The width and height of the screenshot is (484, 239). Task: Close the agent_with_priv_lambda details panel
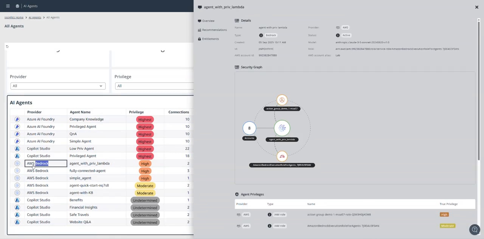[476, 7]
